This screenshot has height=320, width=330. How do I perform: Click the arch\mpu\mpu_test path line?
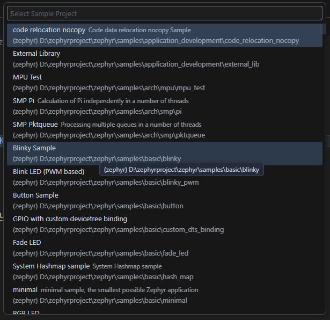coord(109,88)
